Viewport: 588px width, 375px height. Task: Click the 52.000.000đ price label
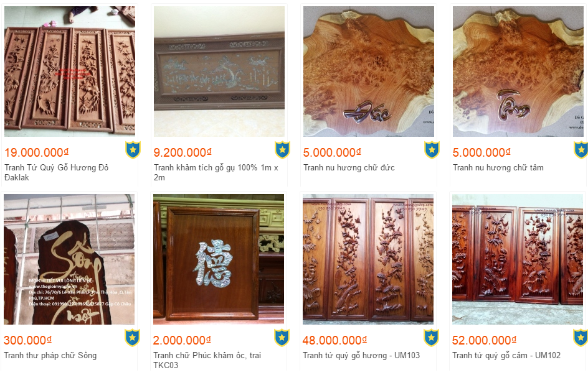484,340
